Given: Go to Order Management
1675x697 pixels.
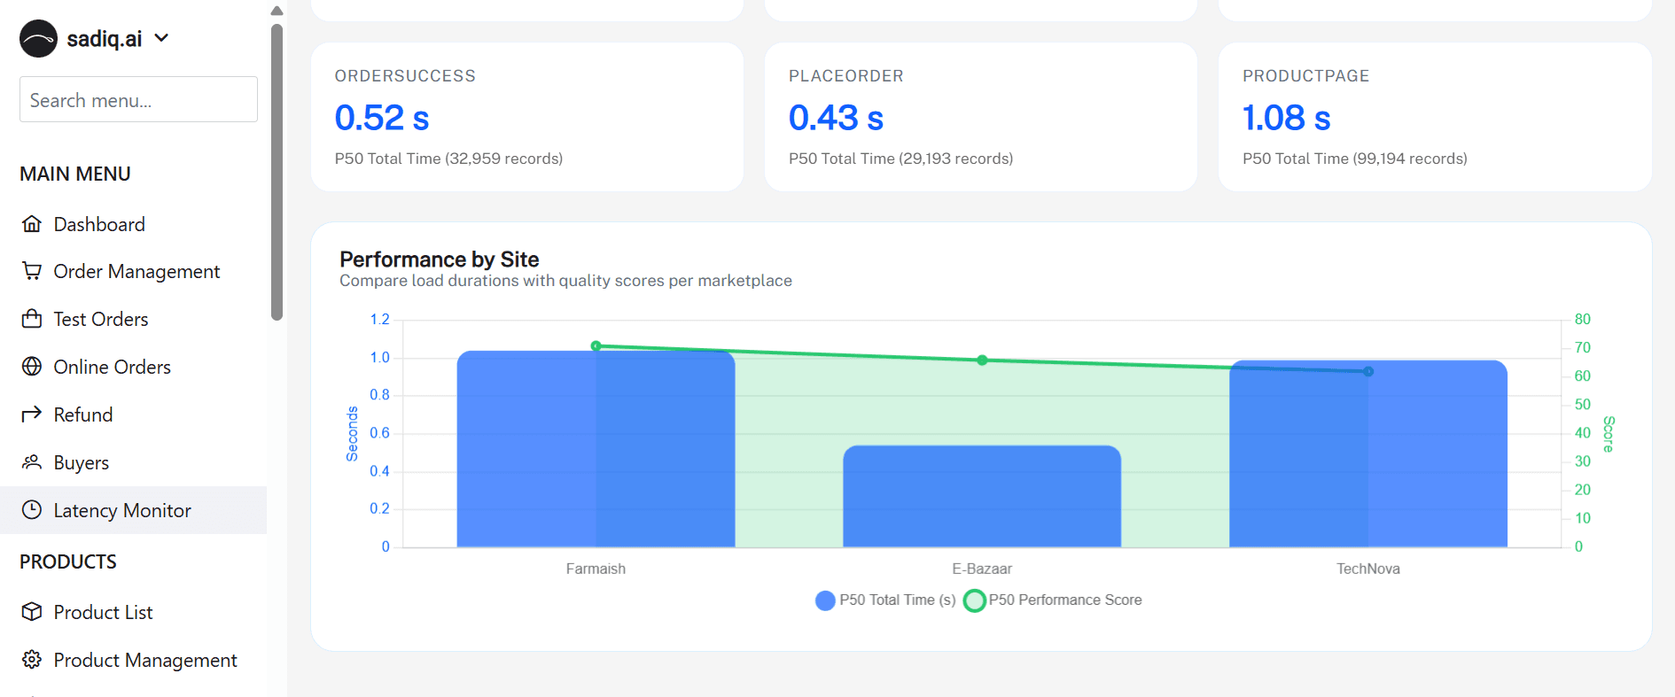Looking at the screenshot, I should tap(133, 271).
